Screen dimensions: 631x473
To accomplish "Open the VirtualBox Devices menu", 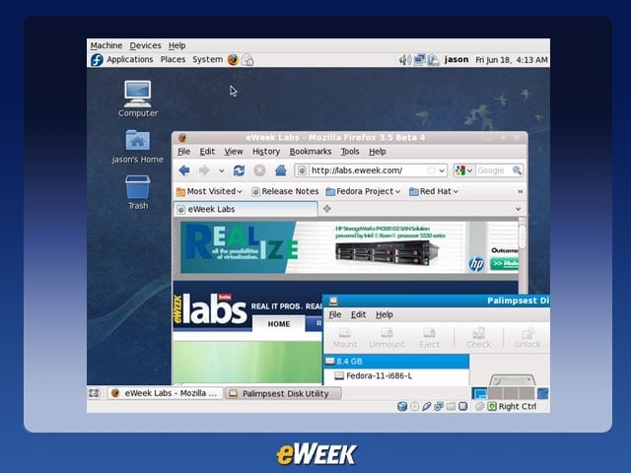I will (145, 45).
